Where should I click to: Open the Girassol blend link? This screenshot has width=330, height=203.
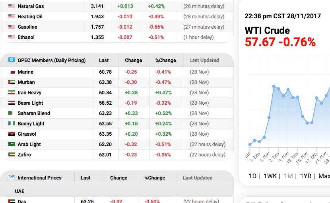pyautogui.click(x=27, y=134)
